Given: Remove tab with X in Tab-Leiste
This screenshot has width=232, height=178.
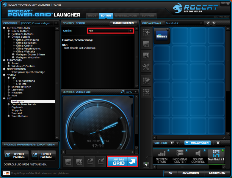Looking at the screenshot, I should [218, 143].
